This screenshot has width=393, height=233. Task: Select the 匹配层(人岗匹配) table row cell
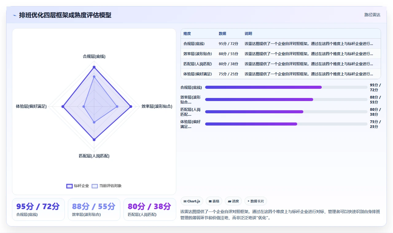[198, 64]
